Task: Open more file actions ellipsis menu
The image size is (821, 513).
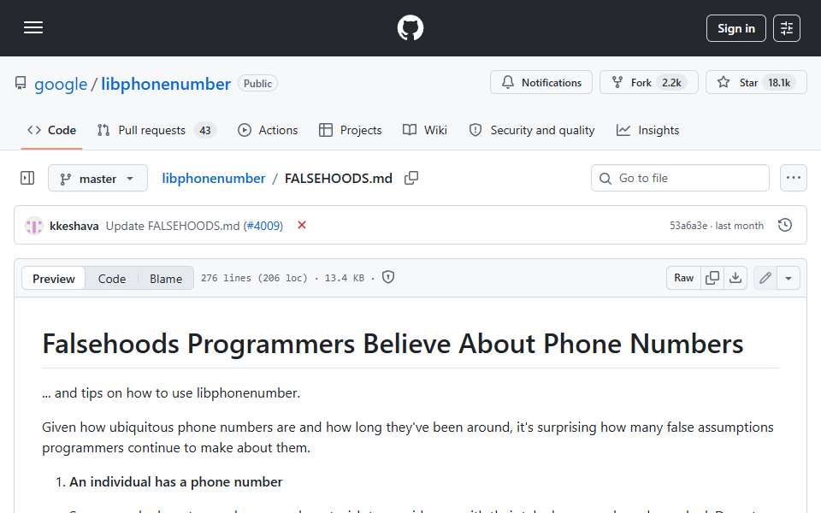Action: coord(794,178)
